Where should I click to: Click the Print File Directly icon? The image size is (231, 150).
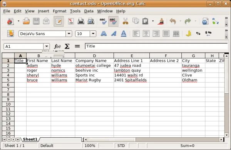[81, 21]
